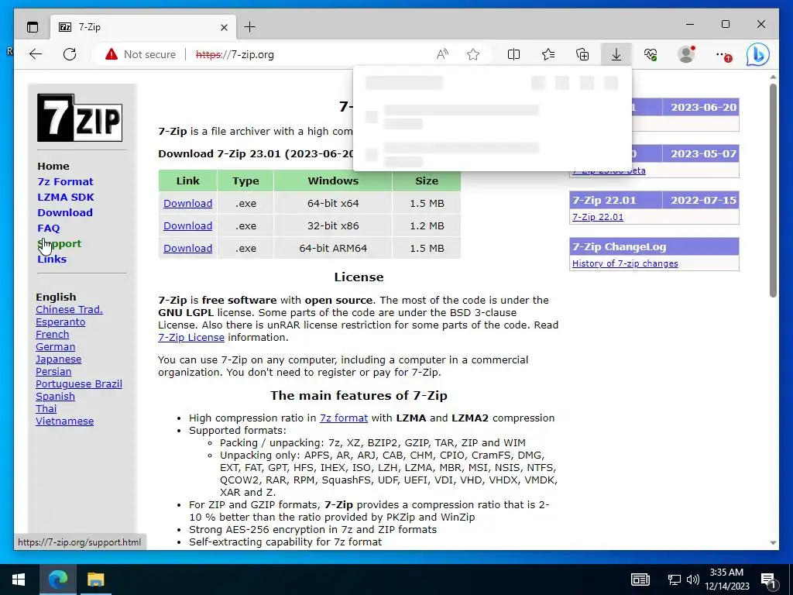Switch language to French

point(52,335)
